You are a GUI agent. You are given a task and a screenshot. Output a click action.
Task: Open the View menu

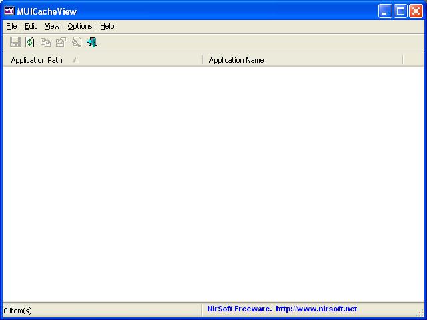point(52,26)
